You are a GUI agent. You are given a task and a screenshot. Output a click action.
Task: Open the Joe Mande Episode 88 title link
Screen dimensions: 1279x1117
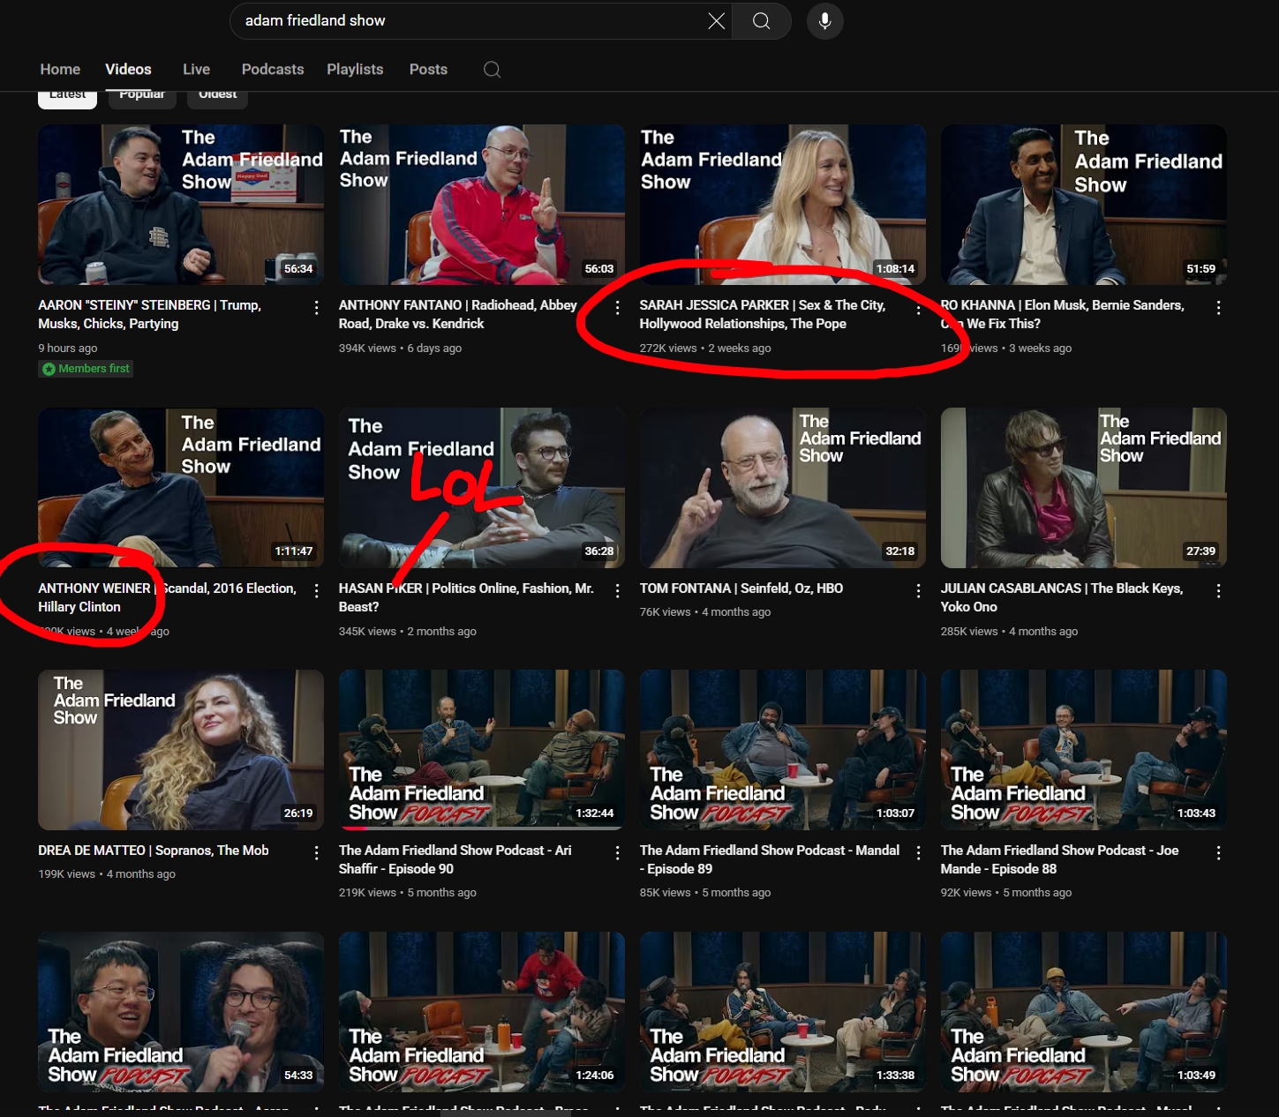[x=1060, y=859]
